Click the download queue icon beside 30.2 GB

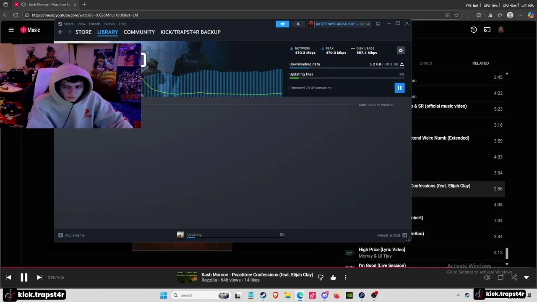coord(401,64)
